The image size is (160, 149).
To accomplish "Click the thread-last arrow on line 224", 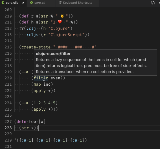I will point(25,103).
